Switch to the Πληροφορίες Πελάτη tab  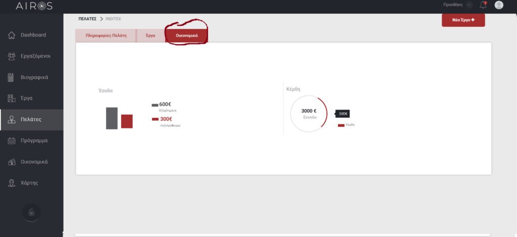point(106,36)
